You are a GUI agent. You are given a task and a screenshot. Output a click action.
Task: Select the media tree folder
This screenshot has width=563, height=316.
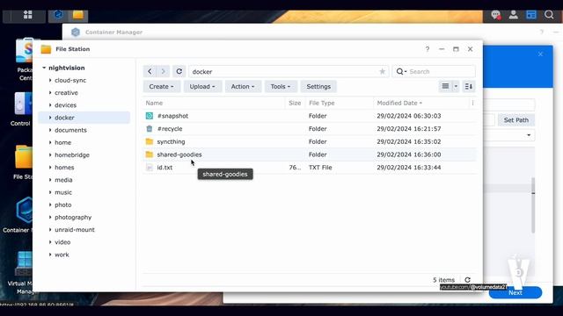point(63,180)
